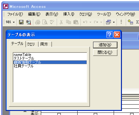Open the 挿入(I) menu
139x115 pixels.
69,14
